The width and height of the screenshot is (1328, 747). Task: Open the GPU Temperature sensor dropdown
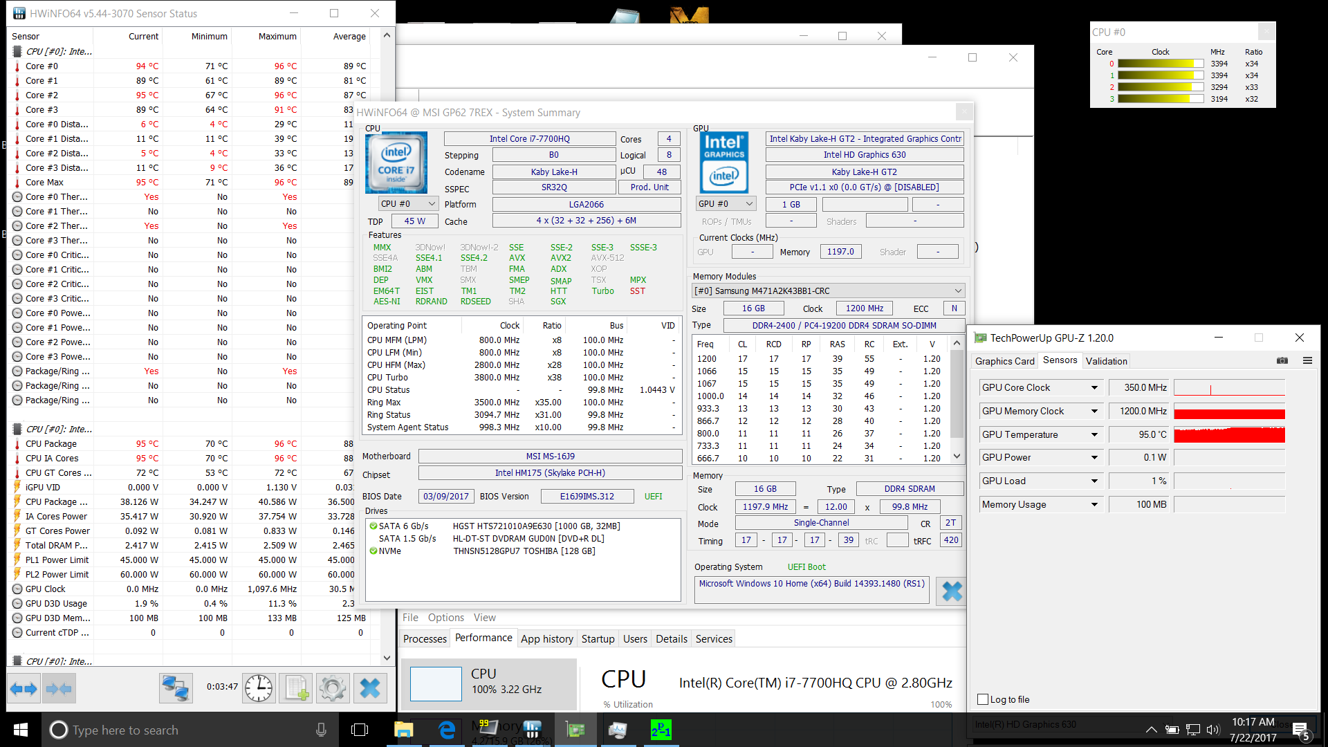click(x=1094, y=434)
